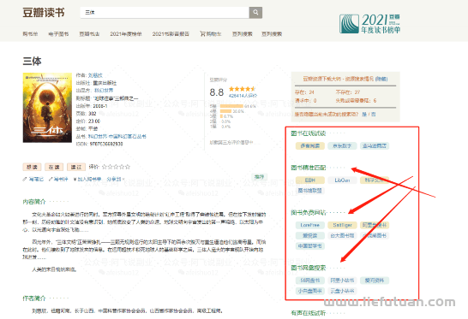Click the 豆瓣读书 logo

point(44,13)
